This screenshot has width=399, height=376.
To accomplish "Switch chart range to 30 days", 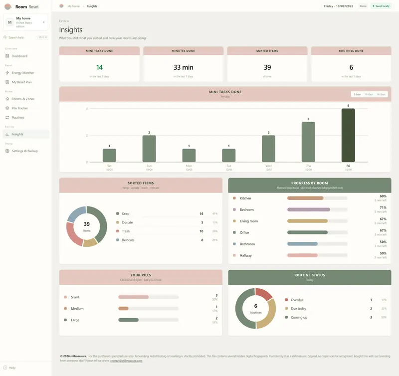I will (369, 94).
